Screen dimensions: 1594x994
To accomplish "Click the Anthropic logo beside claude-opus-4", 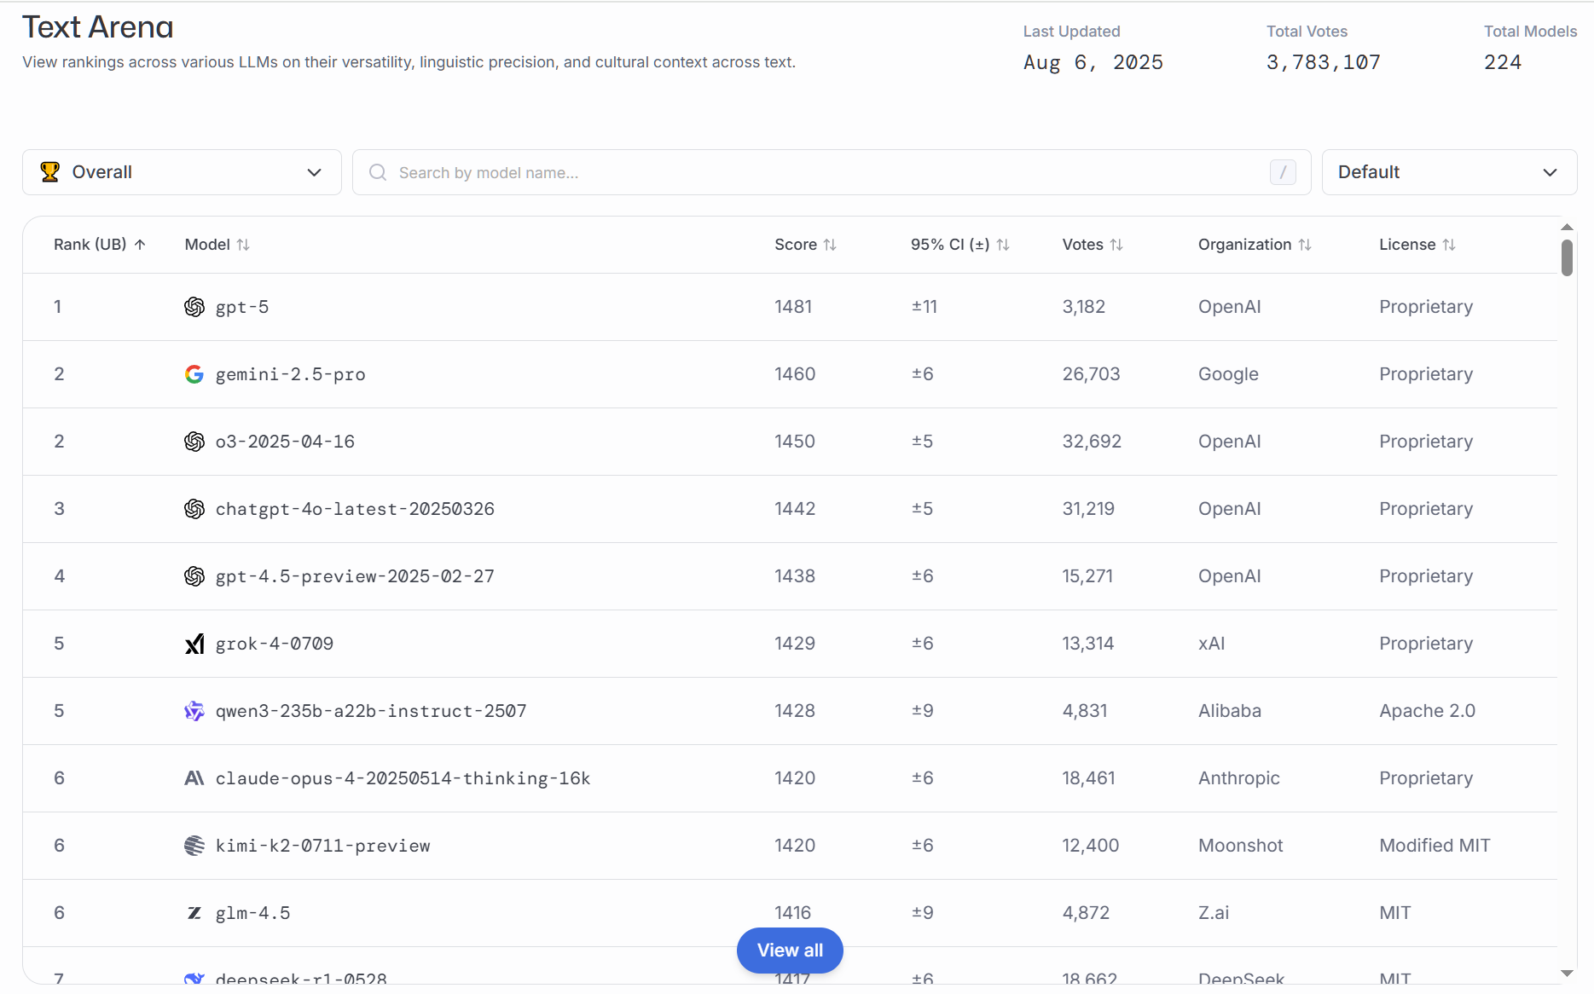I will (194, 778).
